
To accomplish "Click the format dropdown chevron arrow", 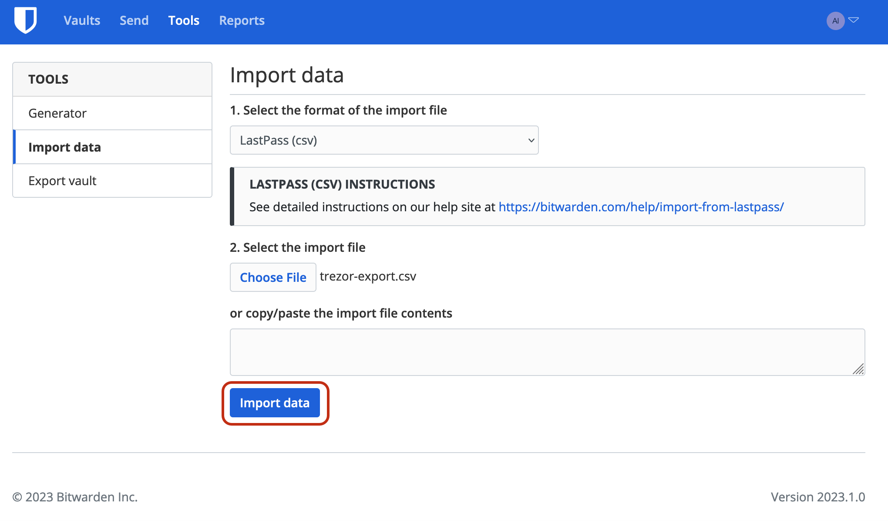I will tap(531, 140).
